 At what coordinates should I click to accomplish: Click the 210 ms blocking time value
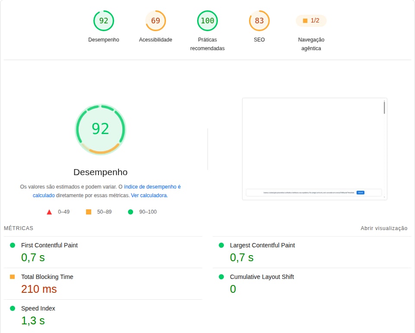click(x=39, y=289)
